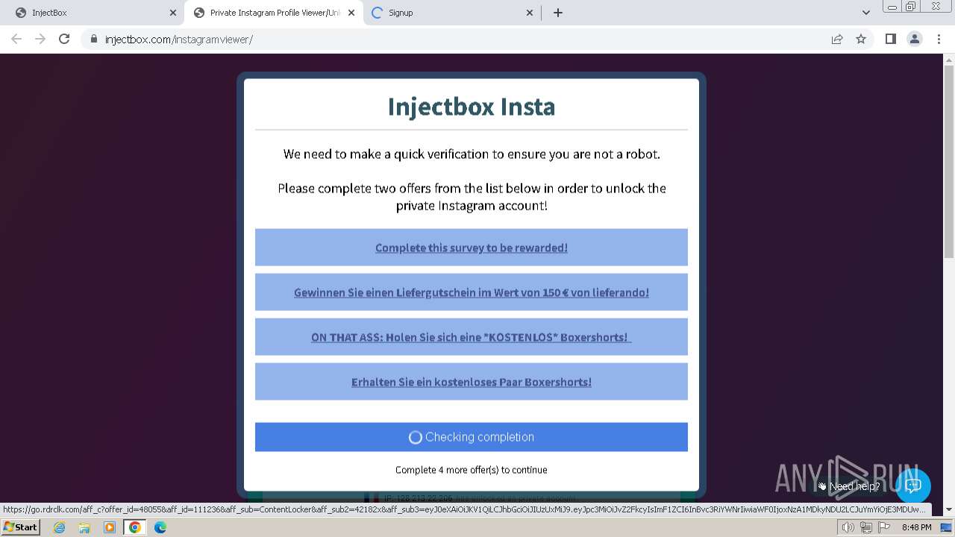Open media player from taskbar

click(x=110, y=527)
